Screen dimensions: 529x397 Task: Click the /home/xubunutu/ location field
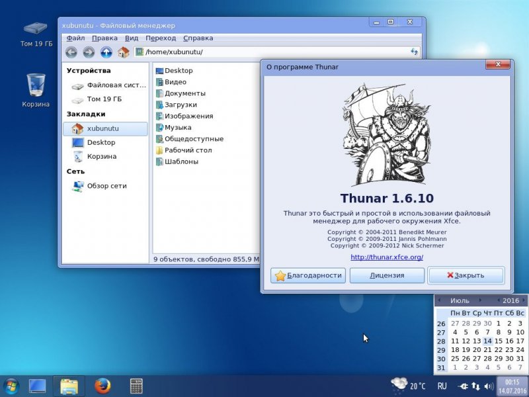276,52
